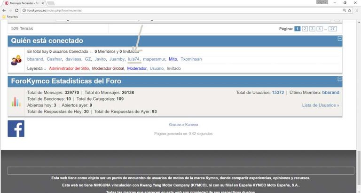Collapse the ForoKymco Estadísticas del Foro section
The height and width of the screenshot is (193, 361).
click(x=339, y=79)
